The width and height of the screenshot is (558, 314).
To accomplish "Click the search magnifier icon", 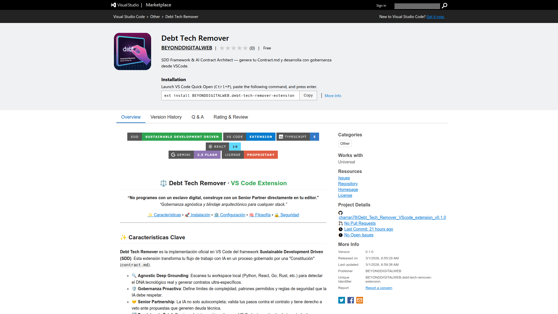I will point(444,6).
